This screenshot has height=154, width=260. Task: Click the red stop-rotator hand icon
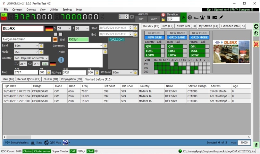(163, 15)
